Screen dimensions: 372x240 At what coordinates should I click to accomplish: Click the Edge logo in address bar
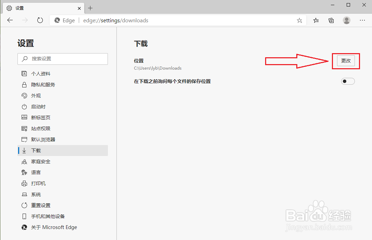(57, 21)
